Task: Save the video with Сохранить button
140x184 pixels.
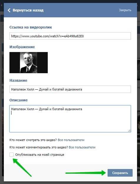Action: point(120,173)
